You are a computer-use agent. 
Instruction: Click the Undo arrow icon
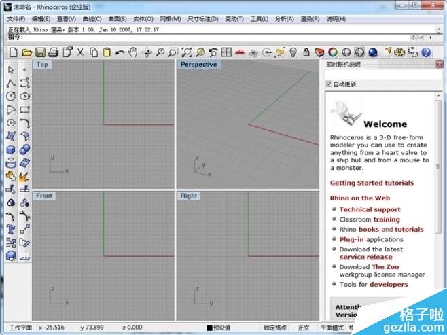point(120,52)
